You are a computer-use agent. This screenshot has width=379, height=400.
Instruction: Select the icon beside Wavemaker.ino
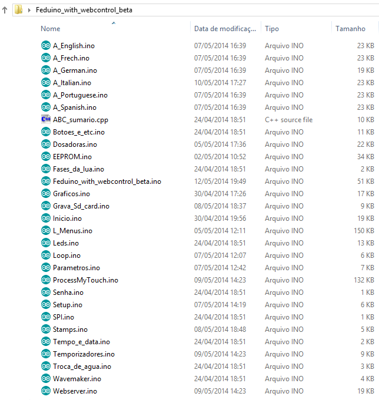pyautogui.click(x=46, y=378)
